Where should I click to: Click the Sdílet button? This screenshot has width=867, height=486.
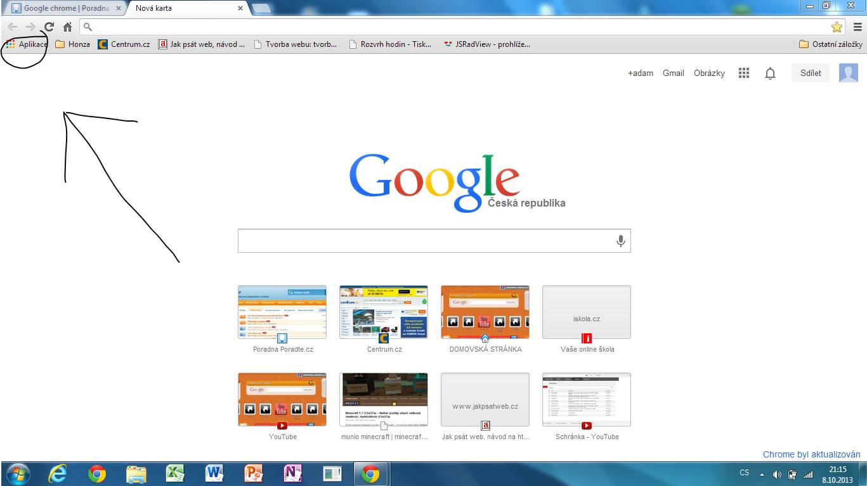(x=811, y=73)
